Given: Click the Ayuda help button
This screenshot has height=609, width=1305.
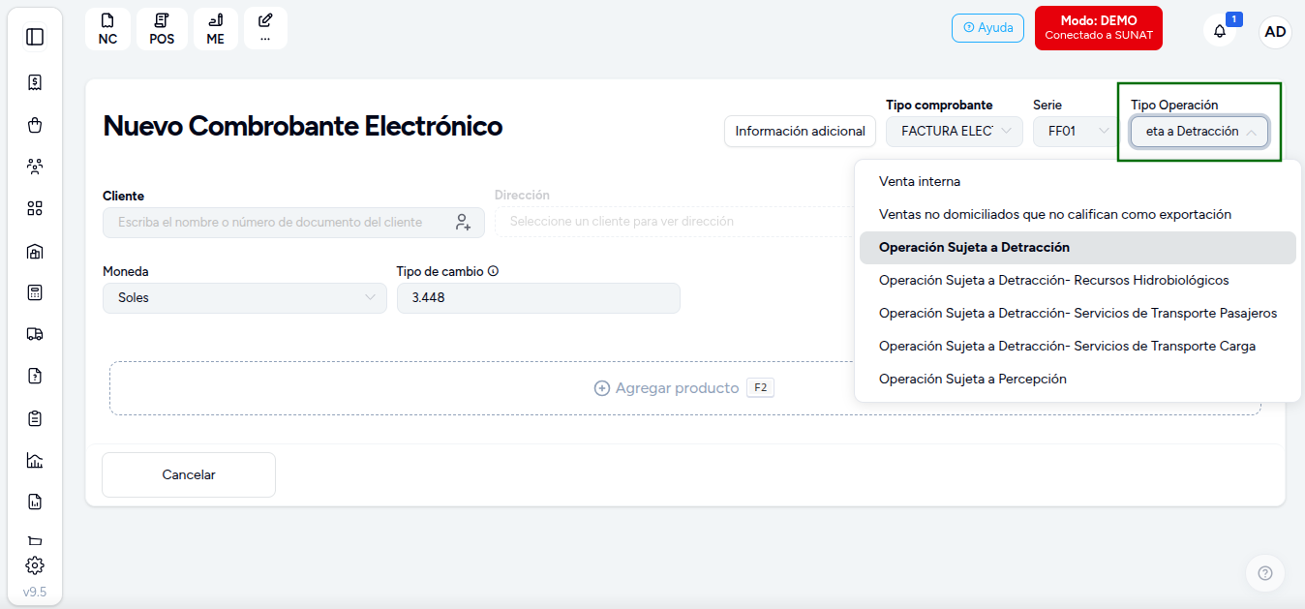Looking at the screenshot, I should (987, 28).
